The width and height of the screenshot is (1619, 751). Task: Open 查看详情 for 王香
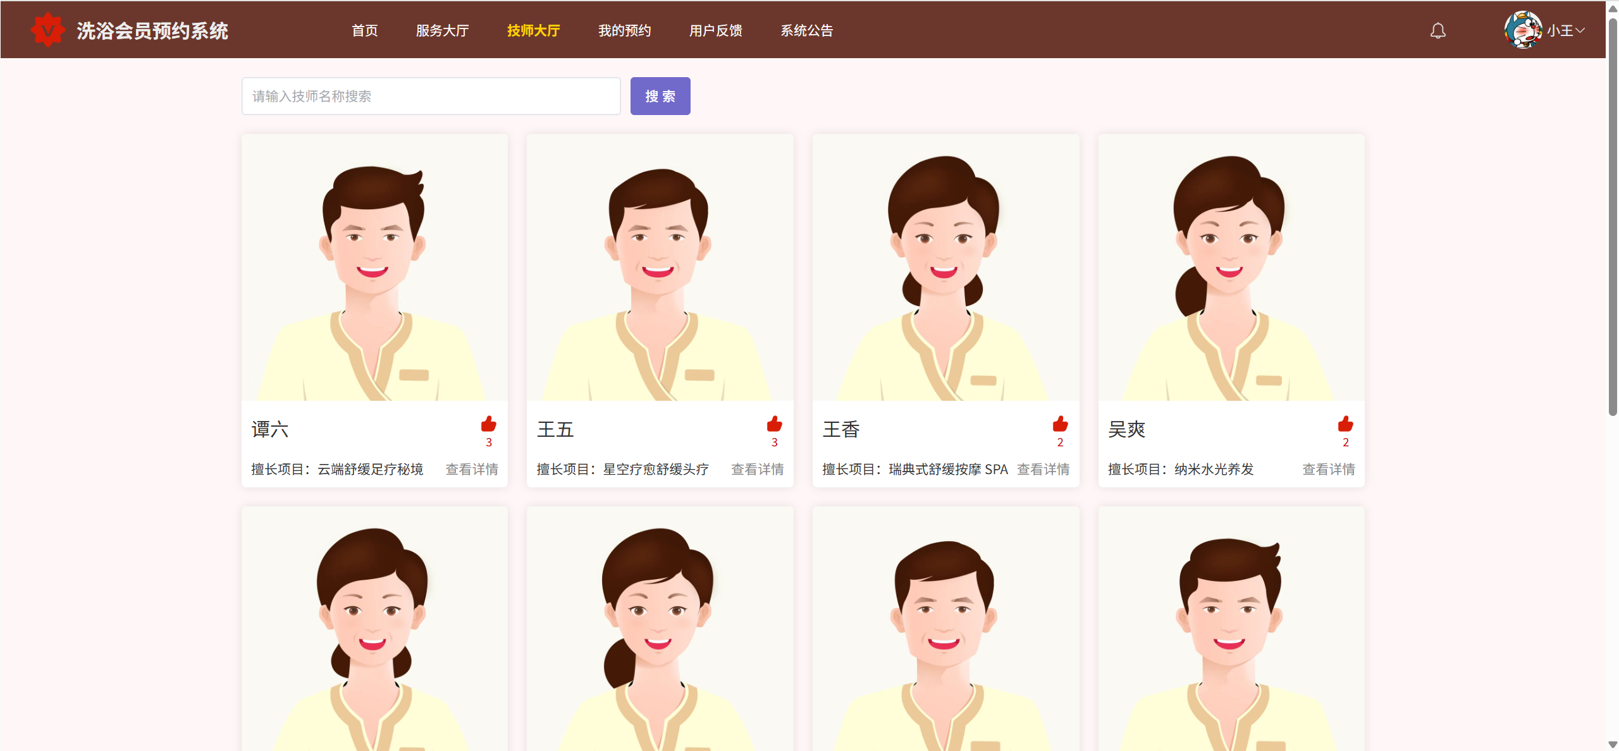tap(1043, 469)
